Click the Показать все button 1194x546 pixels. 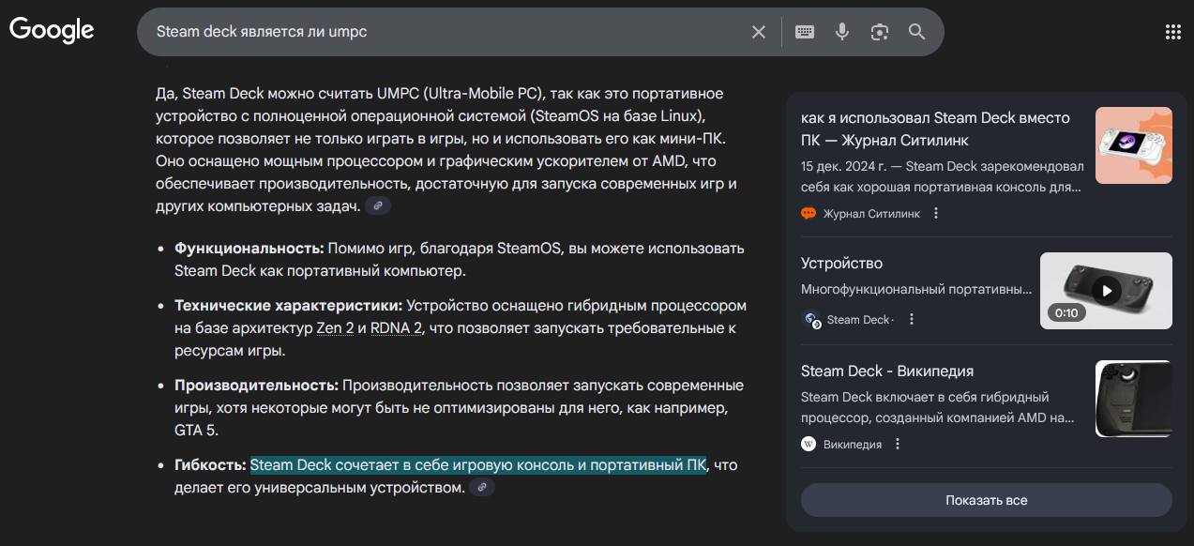[986, 500]
